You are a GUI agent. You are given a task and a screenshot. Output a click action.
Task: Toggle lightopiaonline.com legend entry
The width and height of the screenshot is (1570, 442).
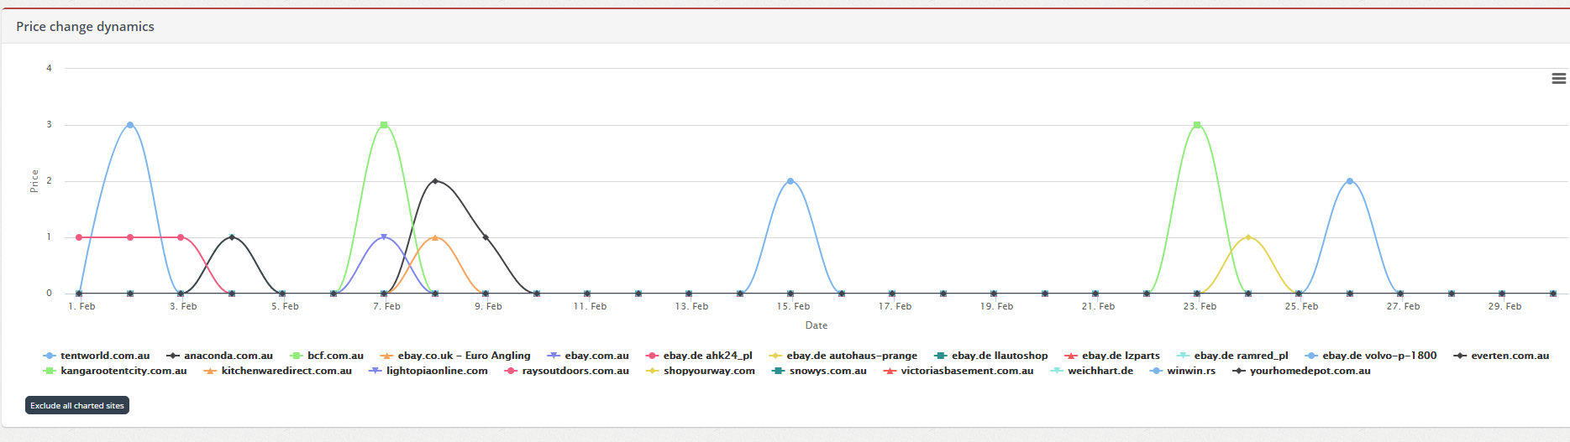pyautogui.click(x=429, y=371)
